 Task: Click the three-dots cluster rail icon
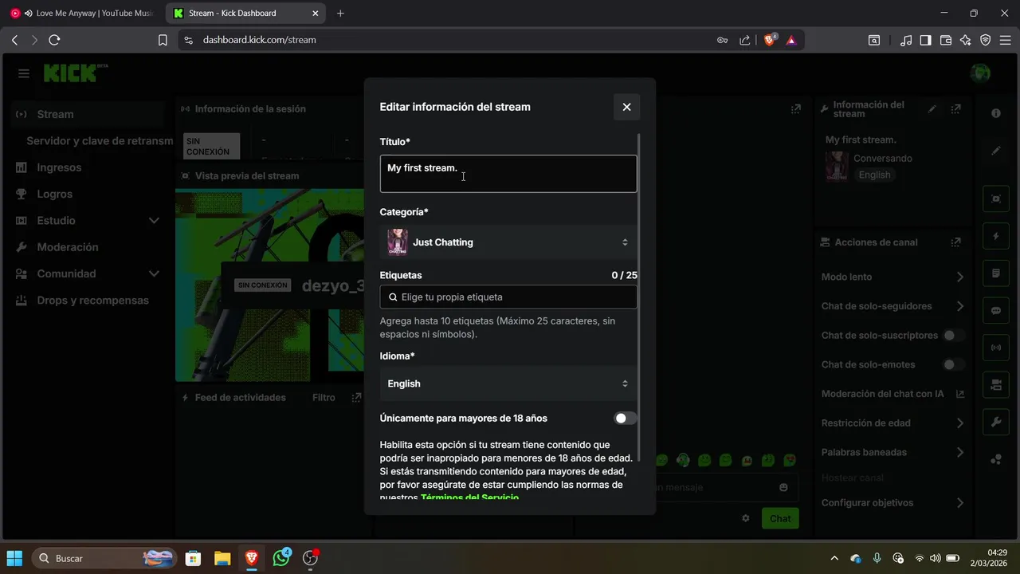tap(996, 459)
